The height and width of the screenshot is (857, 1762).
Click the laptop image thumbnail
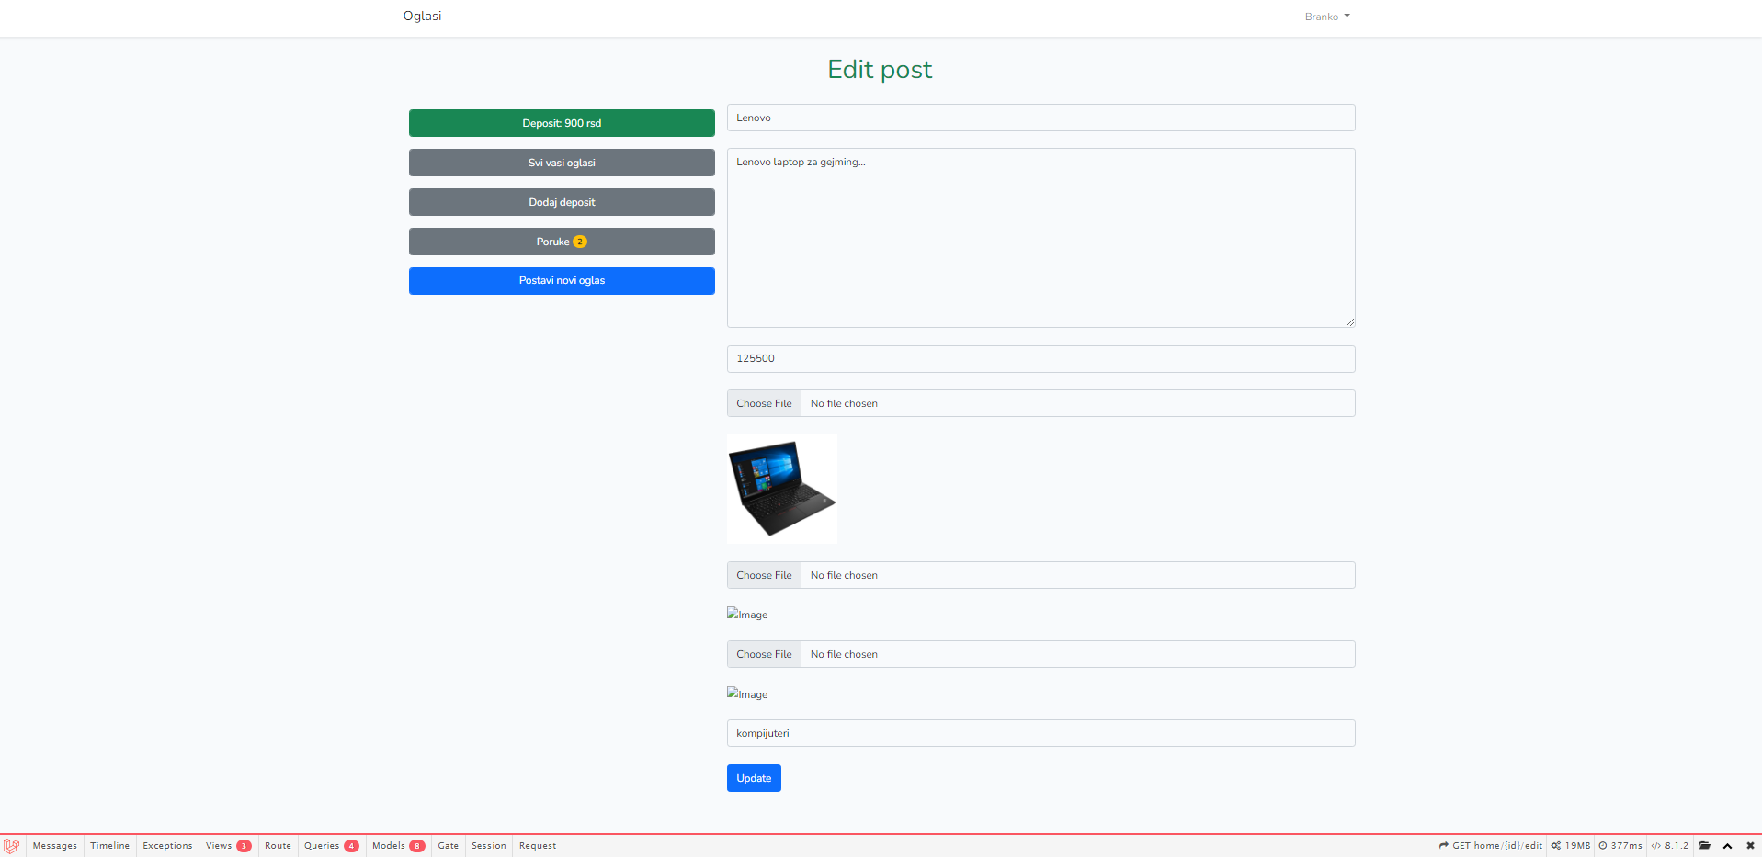(x=781, y=487)
